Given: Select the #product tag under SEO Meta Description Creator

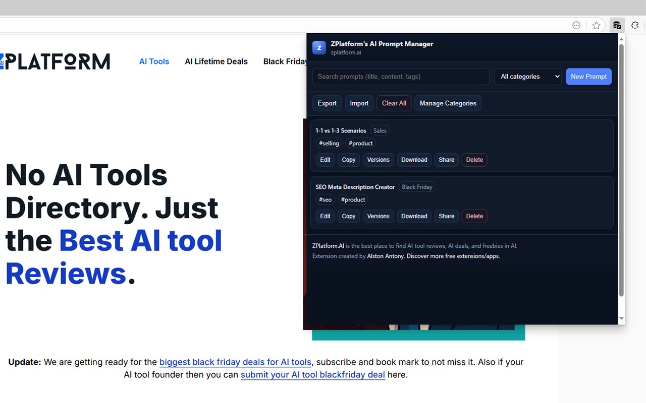Looking at the screenshot, I should click(x=353, y=200).
